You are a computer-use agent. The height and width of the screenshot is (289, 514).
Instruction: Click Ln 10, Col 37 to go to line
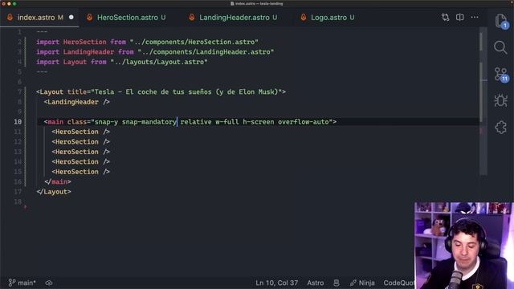point(276,283)
